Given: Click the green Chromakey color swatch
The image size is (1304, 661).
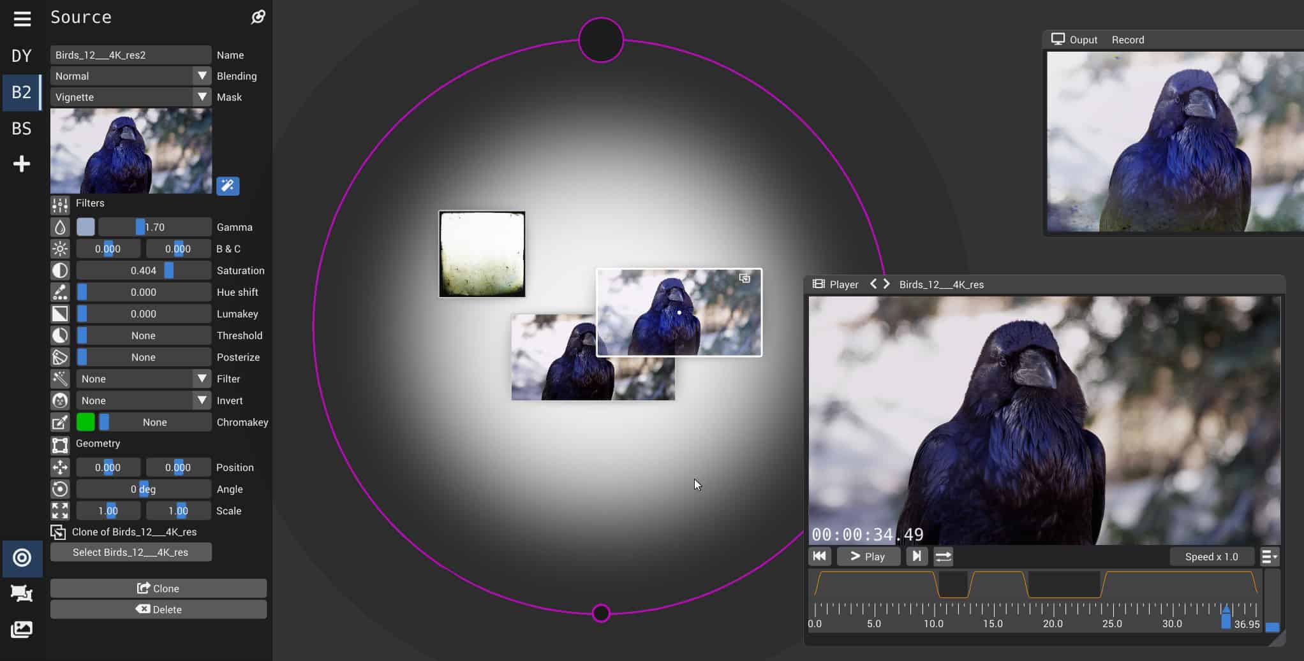Looking at the screenshot, I should 85,422.
